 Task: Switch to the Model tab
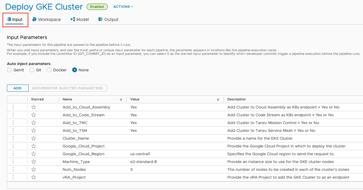click(80, 19)
